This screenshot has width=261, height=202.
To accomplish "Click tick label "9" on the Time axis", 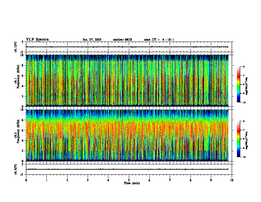I will 211,180.
